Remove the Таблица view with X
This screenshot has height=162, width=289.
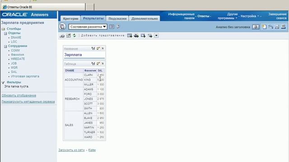[x=103, y=63]
